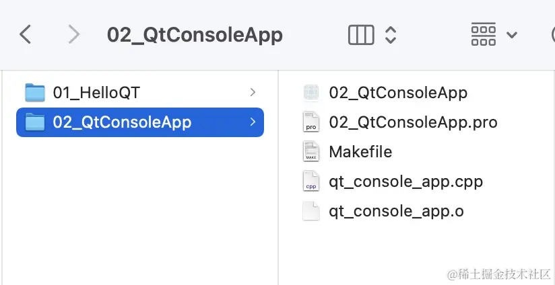Click the chevron on the highlighted 02_QtConsoleApp row
This screenshot has height=285, width=555.
[253, 122]
